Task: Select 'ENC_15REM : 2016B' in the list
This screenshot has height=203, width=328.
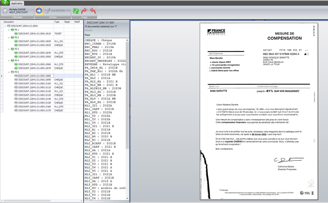Action: tap(100, 44)
